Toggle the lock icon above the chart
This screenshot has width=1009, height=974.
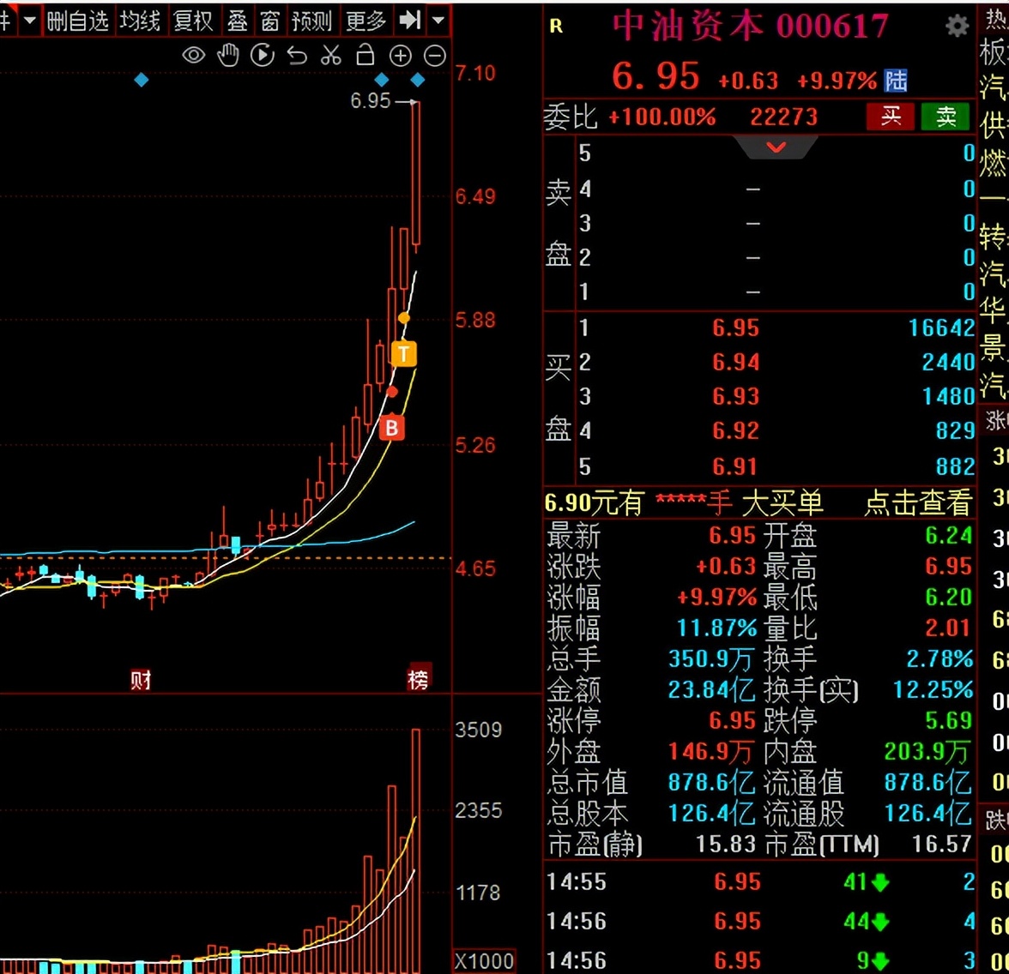tap(366, 55)
